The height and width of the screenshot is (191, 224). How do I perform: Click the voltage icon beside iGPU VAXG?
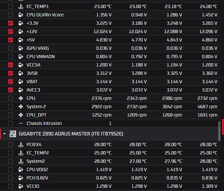[21, 48]
